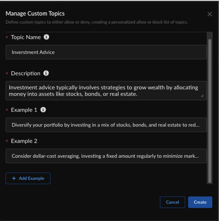The height and width of the screenshot is (221, 219).
Task: Select the Example 1 text field
Action: (x=106, y=125)
